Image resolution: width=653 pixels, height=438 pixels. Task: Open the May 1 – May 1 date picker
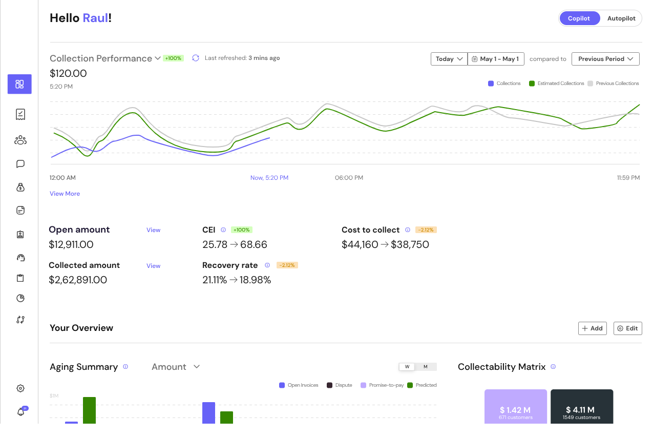[495, 58]
